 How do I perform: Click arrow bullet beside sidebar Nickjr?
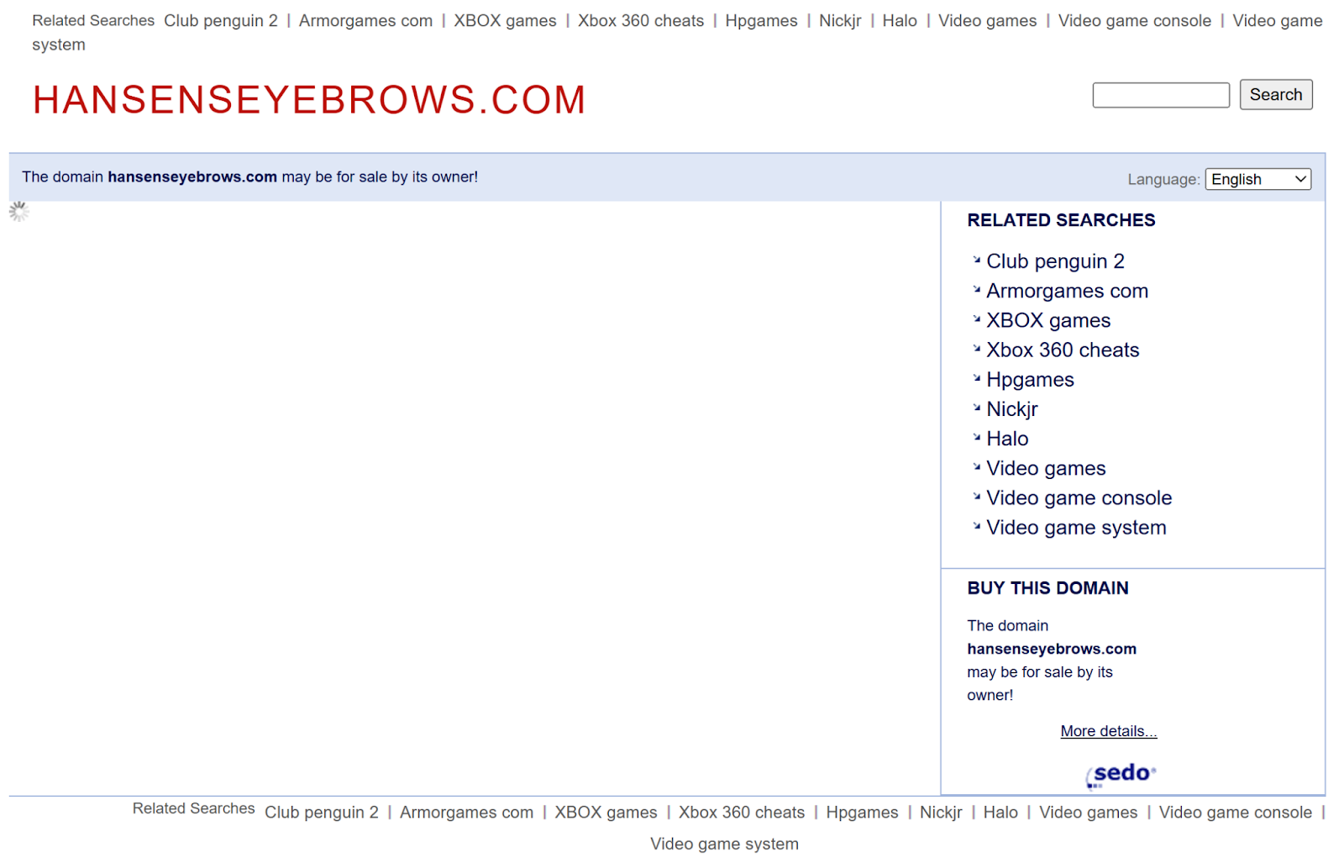977,408
